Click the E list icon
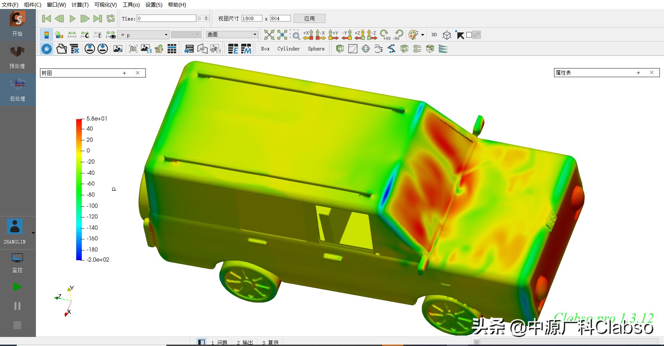The image size is (664, 346). [x=233, y=49]
